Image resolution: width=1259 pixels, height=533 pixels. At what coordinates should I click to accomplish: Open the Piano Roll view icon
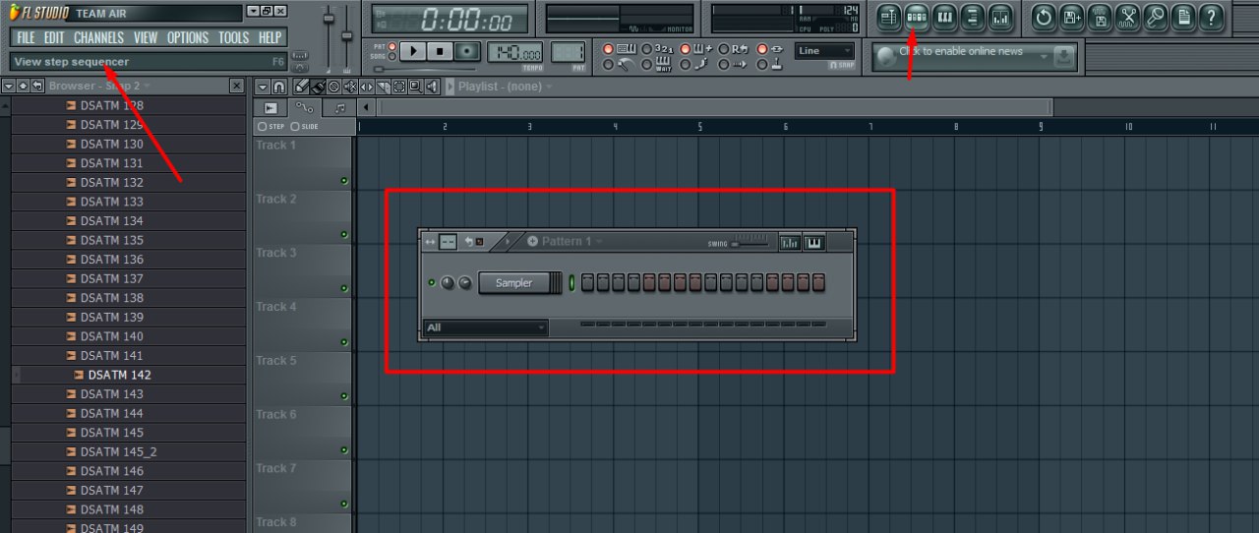(x=944, y=16)
